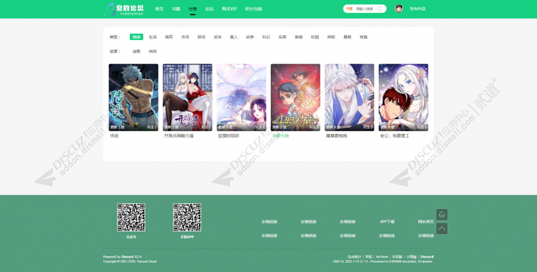
Task: Open the user avatar in header
Action: tap(399, 9)
